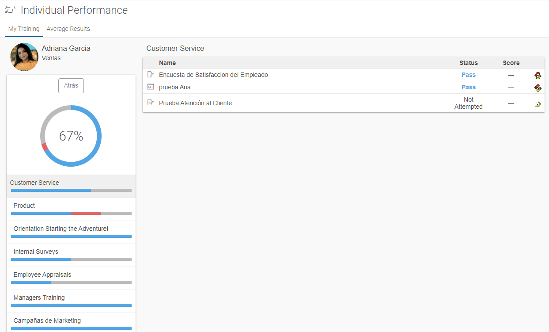Click the retake icon on the prueba Ana row
This screenshot has height=332, width=549.
538,88
